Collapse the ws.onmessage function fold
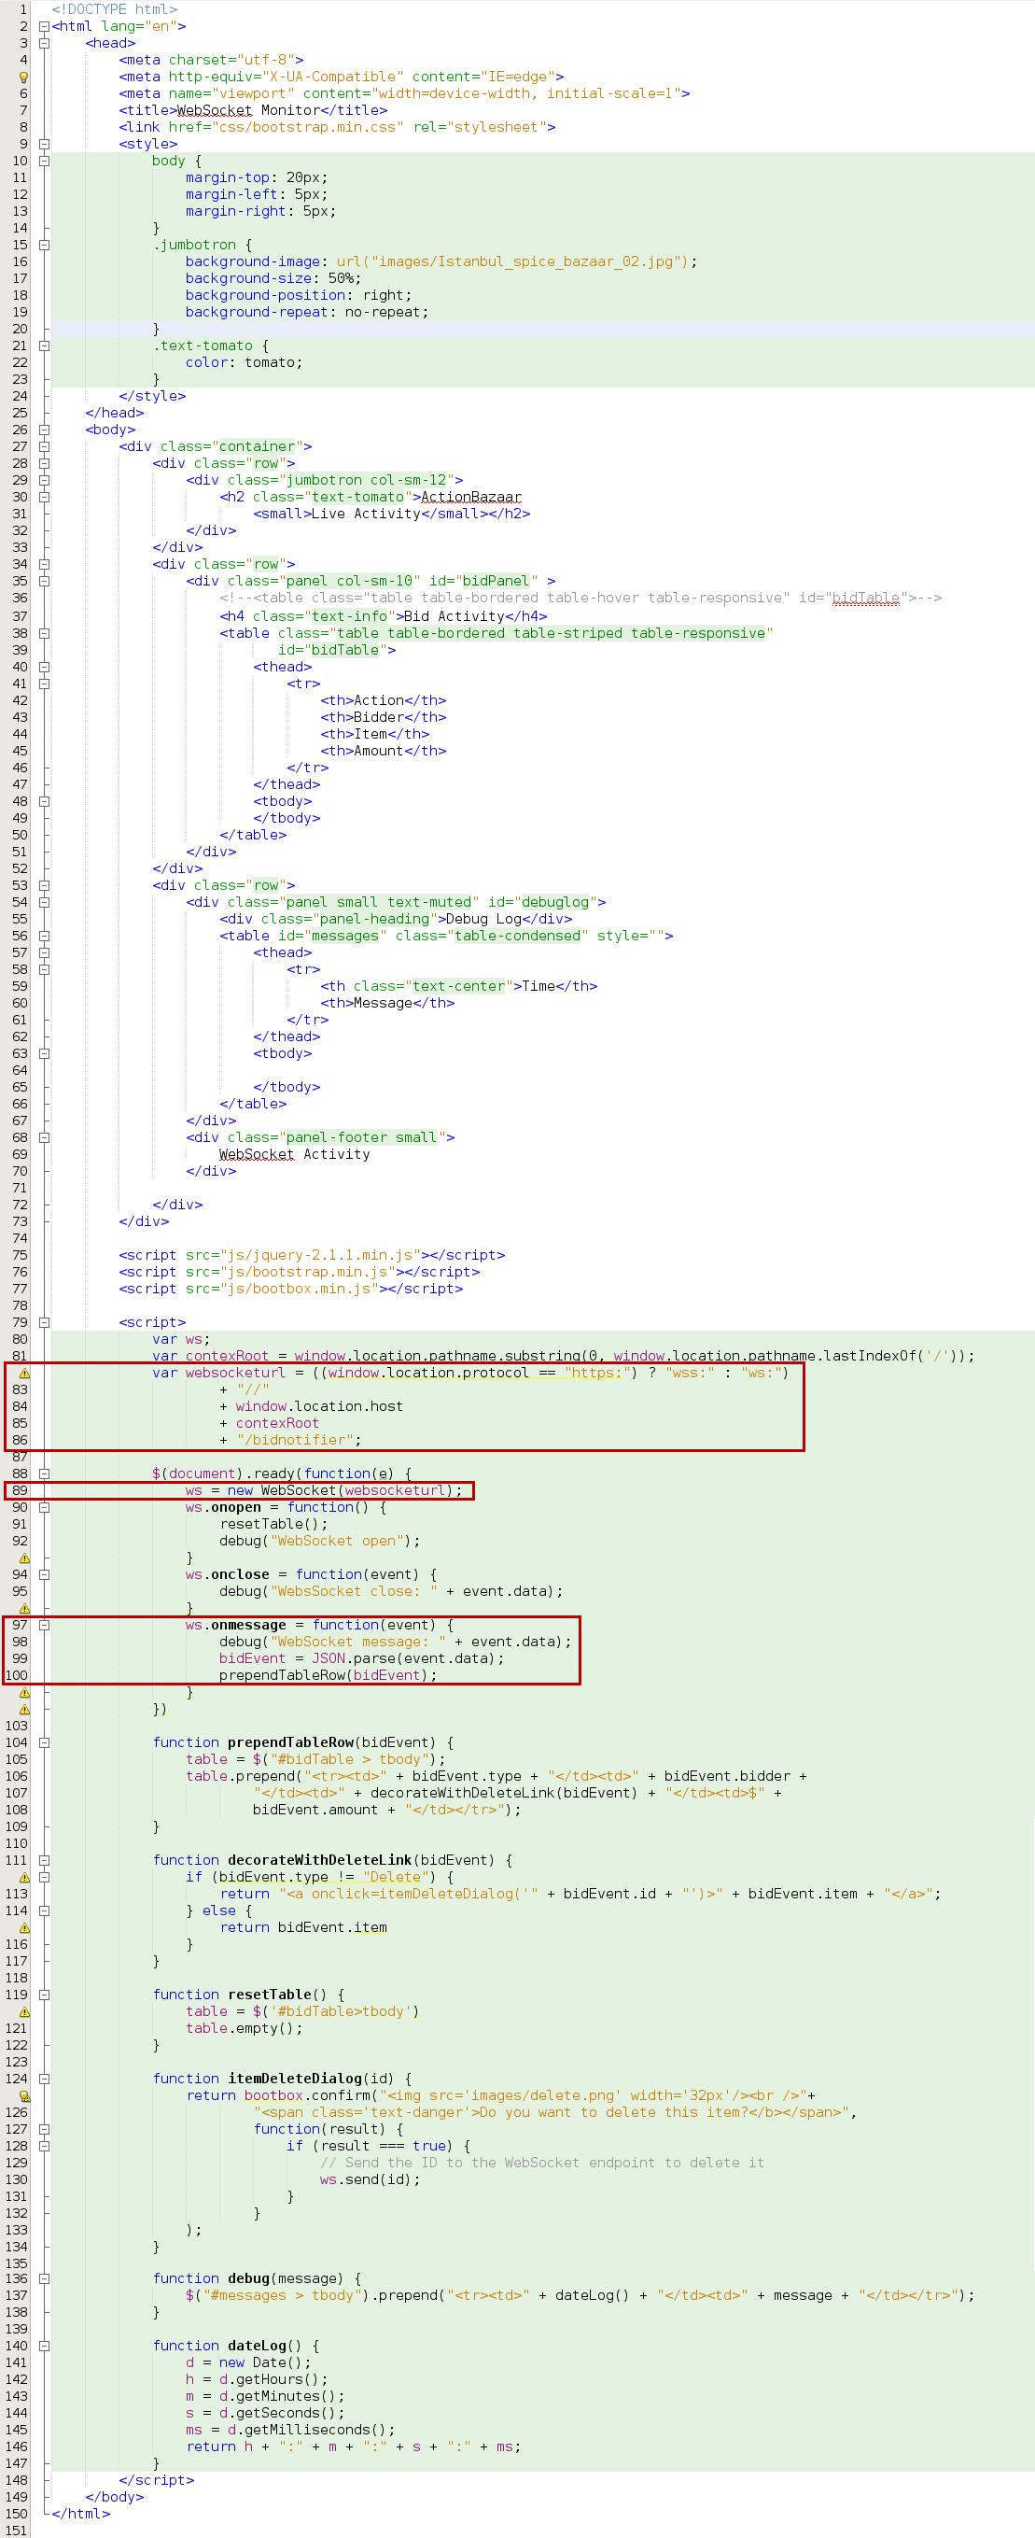Screen dimensions: 1035x2538 coord(43,1625)
